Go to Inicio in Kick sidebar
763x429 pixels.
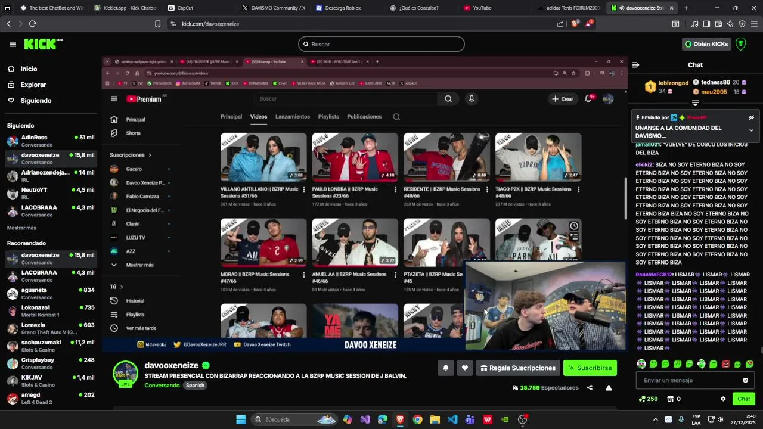[x=29, y=69]
